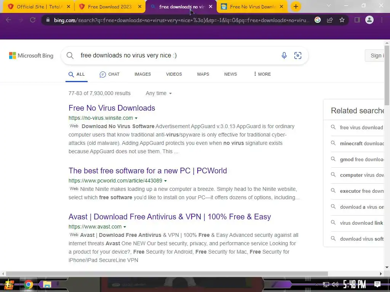Image resolution: width=390 pixels, height=292 pixels.
Task: Click the address bar URL
Action: point(182,20)
